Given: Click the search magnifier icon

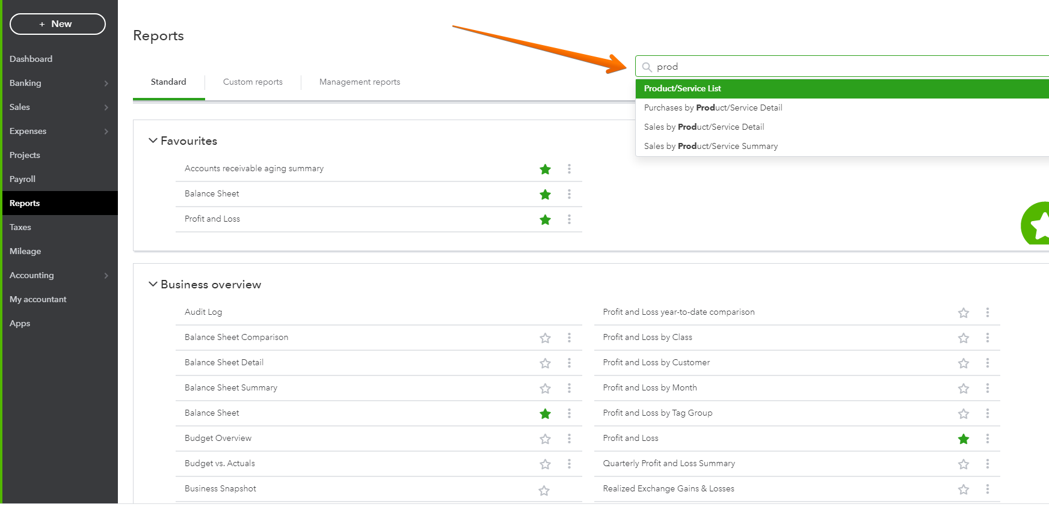Looking at the screenshot, I should 647,67.
